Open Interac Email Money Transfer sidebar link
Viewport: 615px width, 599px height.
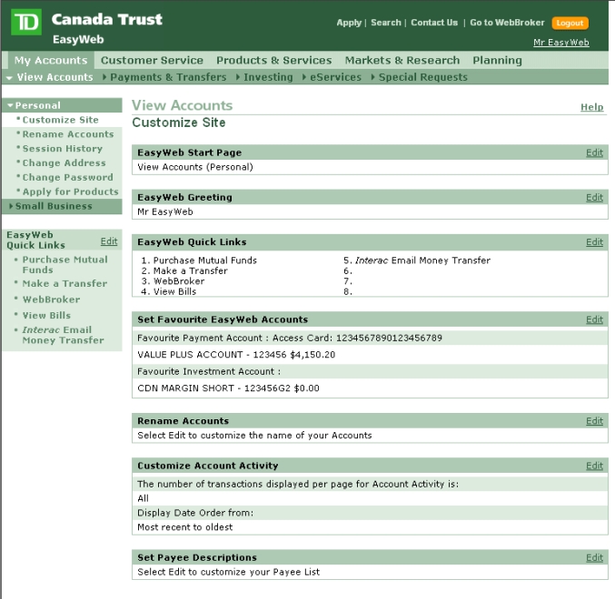tap(63, 335)
